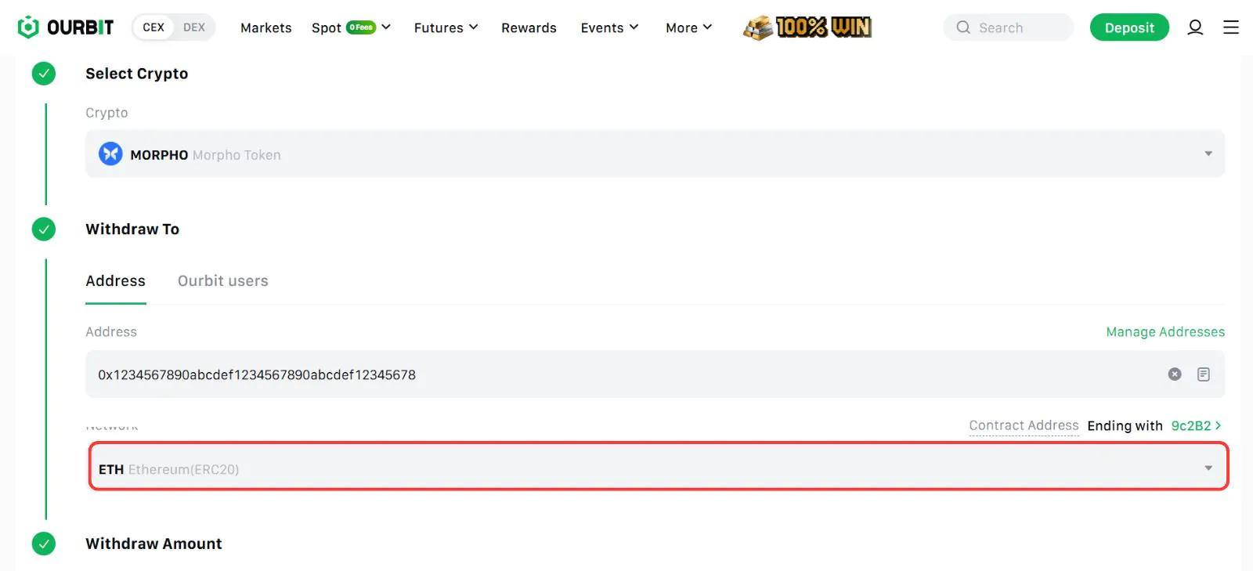This screenshot has height=571, width=1253.
Task: Open the user profile icon
Action: coord(1194,27)
